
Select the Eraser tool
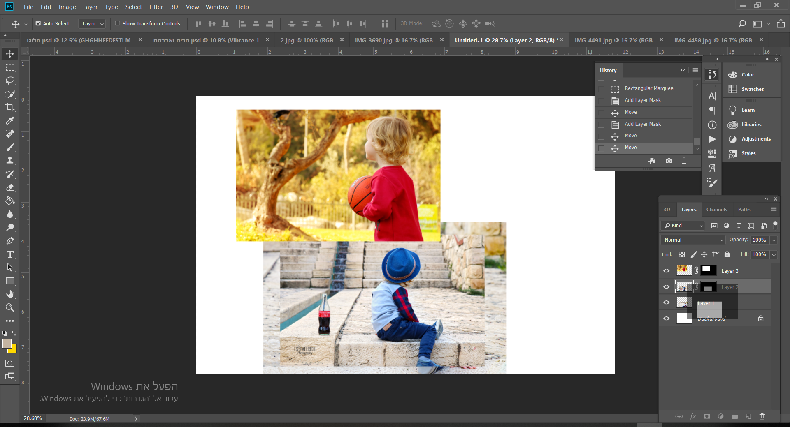click(x=10, y=187)
